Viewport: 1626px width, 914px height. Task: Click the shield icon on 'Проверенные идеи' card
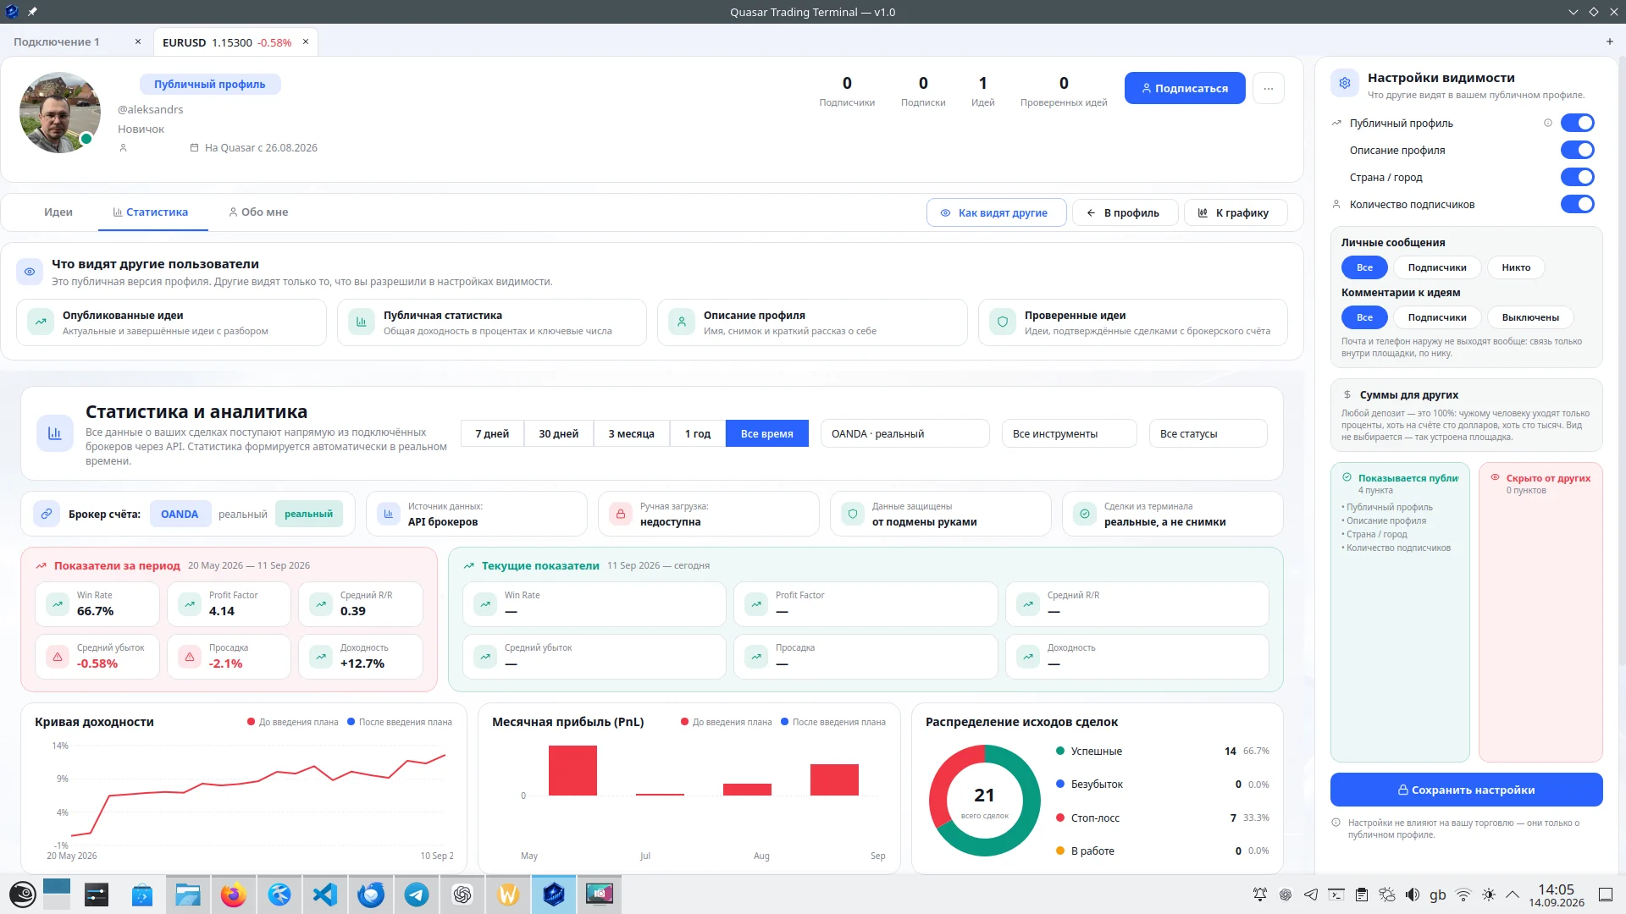[x=1003, y=322]
